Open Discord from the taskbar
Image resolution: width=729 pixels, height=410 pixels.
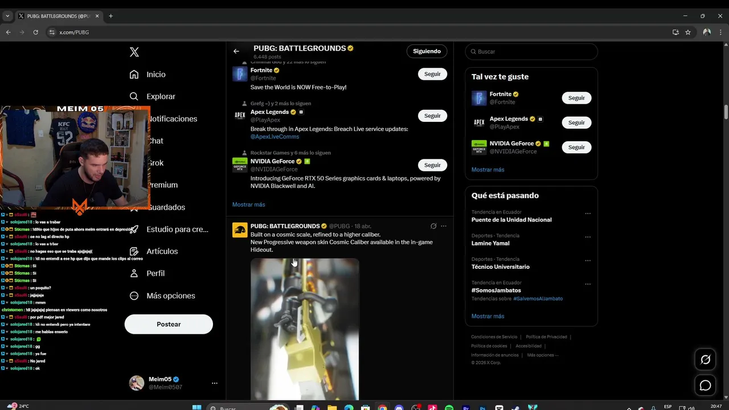point(399,408)
